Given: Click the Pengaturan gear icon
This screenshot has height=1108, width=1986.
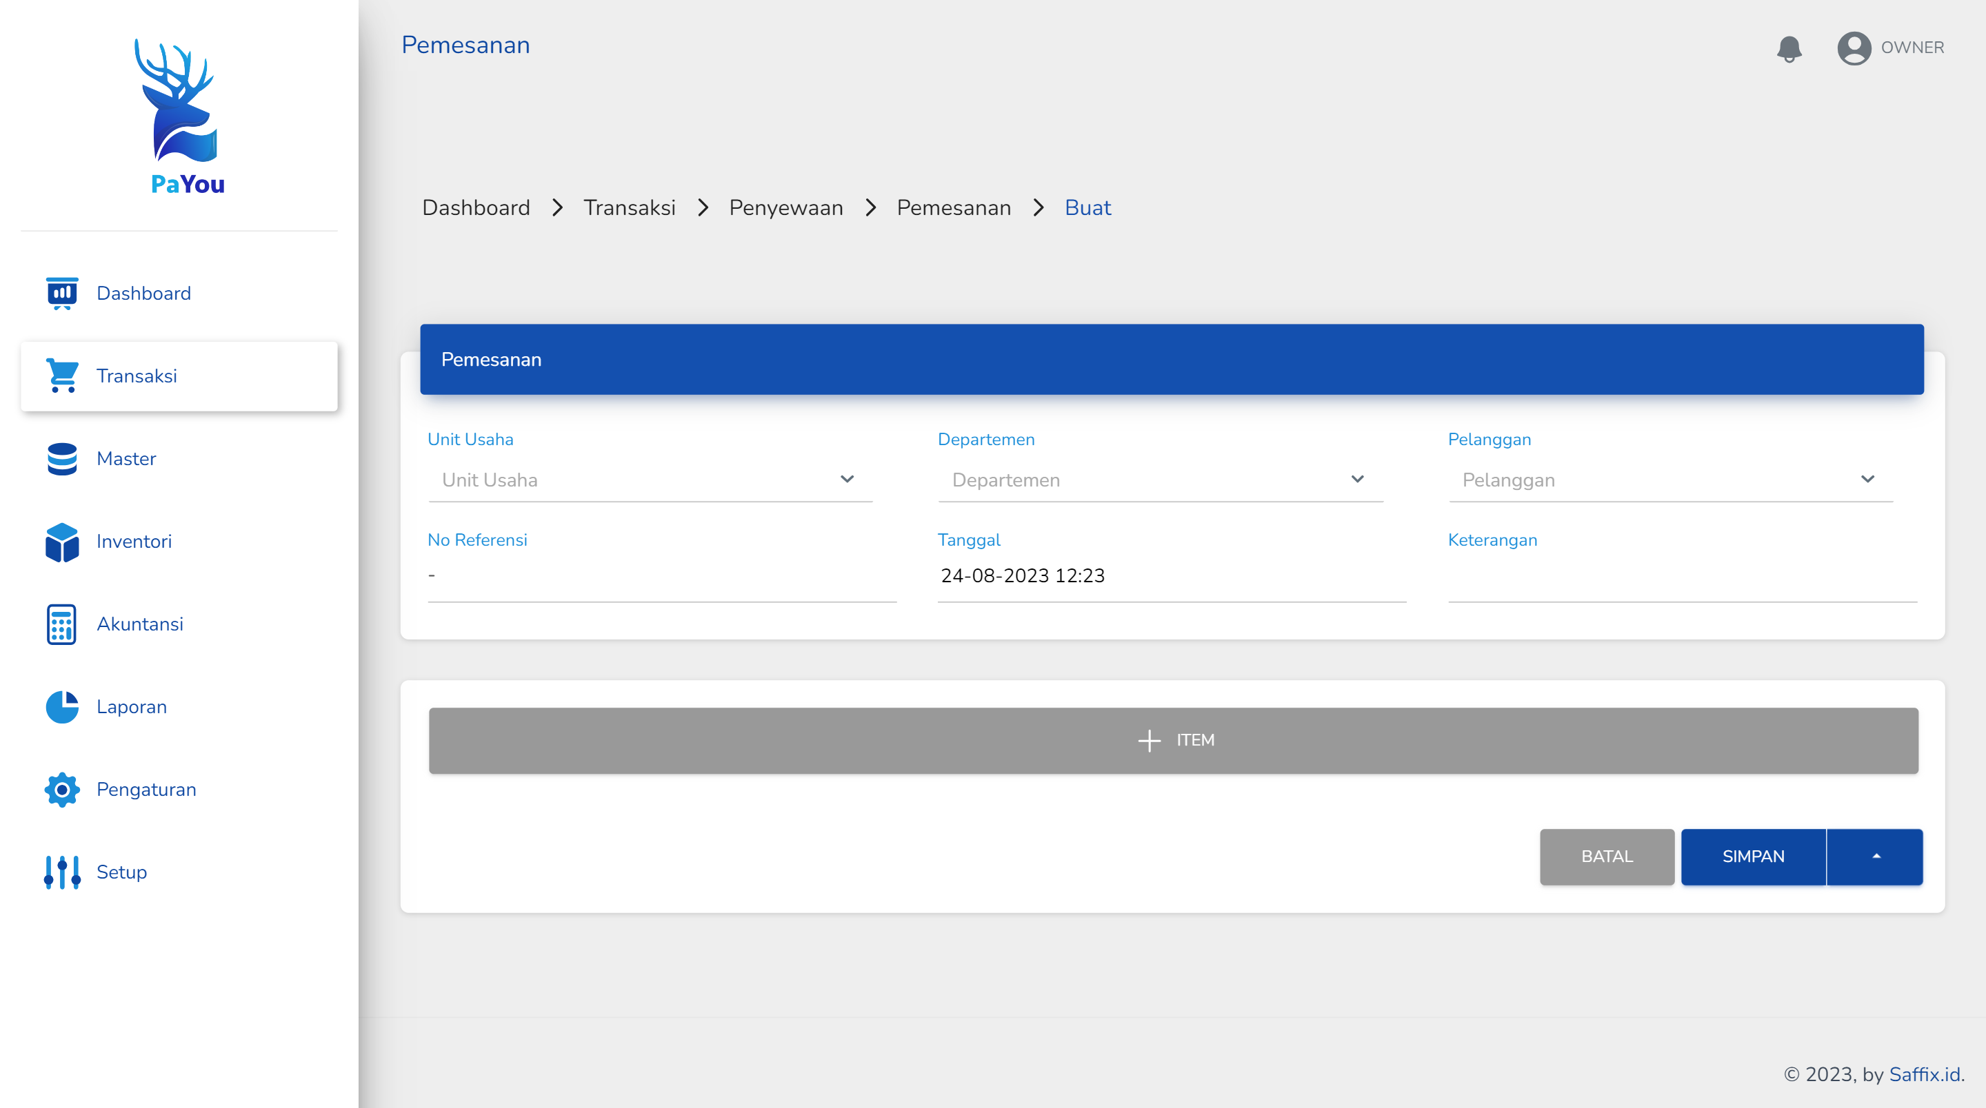Looking at the screenshot, I should (61, 790).
